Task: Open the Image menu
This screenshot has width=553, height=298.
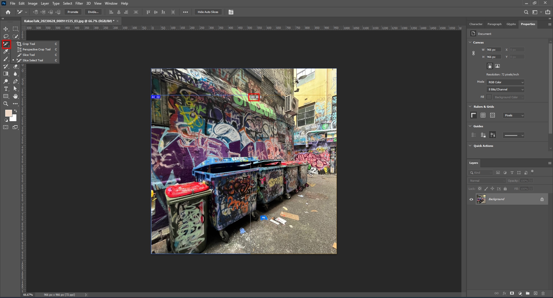Action: [x=33, y=3]
